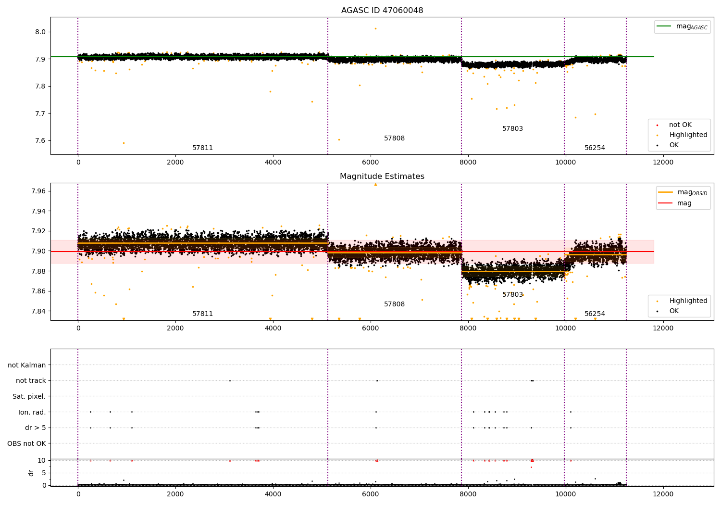Click the 'not track' row label

pos(31,381)
